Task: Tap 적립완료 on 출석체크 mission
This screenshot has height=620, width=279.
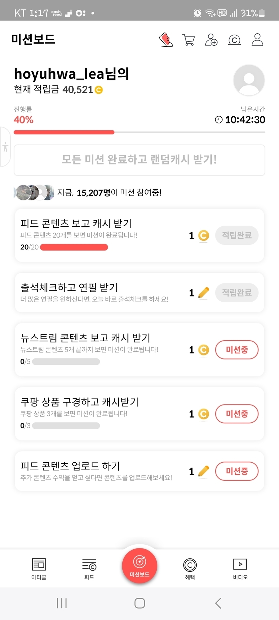Action: (x=237, y=293)
